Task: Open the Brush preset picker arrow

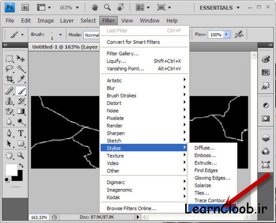Action: (60, 35)
